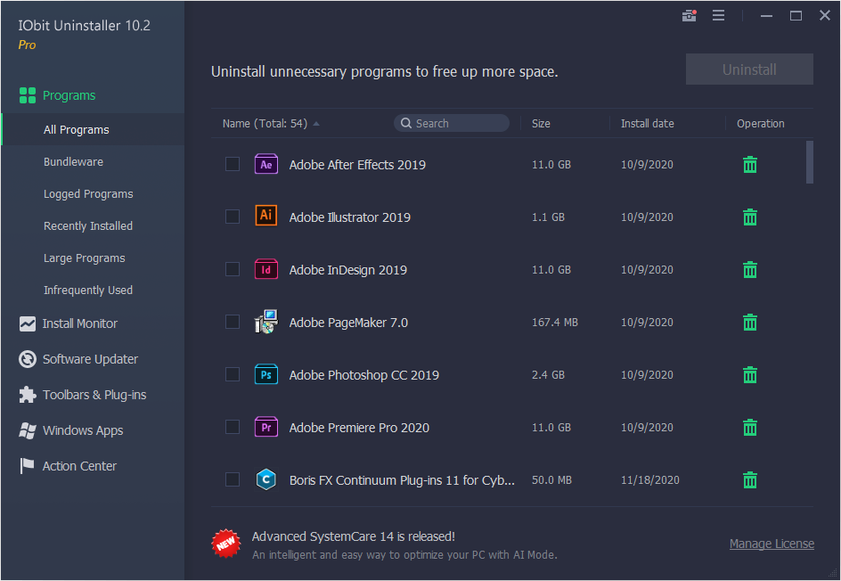Viewport: 841px width, 581px height.
Task: Click the Boris FX Continuum C icon
Action: click(266, 479)
